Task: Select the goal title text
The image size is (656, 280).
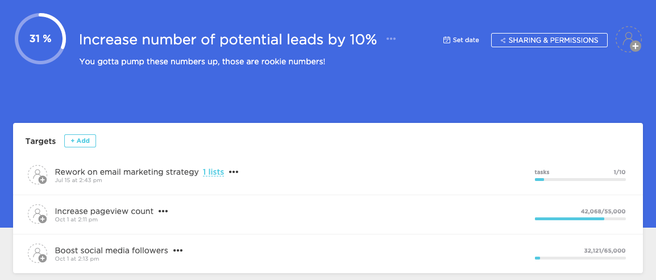Action: pos(227,39)
